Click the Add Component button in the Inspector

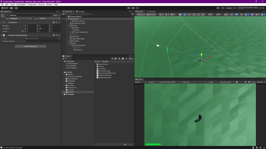click(30, 46)
